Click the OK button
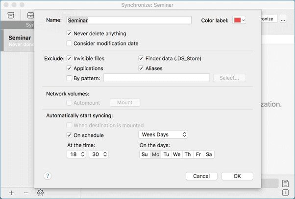This screenshot has height=199, width=295. click(x=237, y=176)
